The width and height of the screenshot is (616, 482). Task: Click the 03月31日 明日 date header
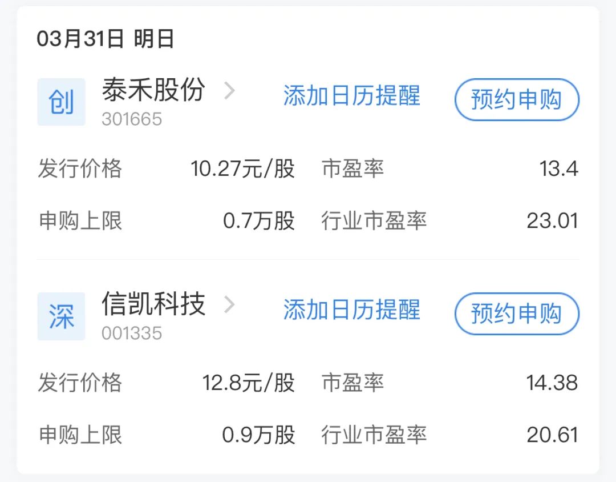pos(106,39)
